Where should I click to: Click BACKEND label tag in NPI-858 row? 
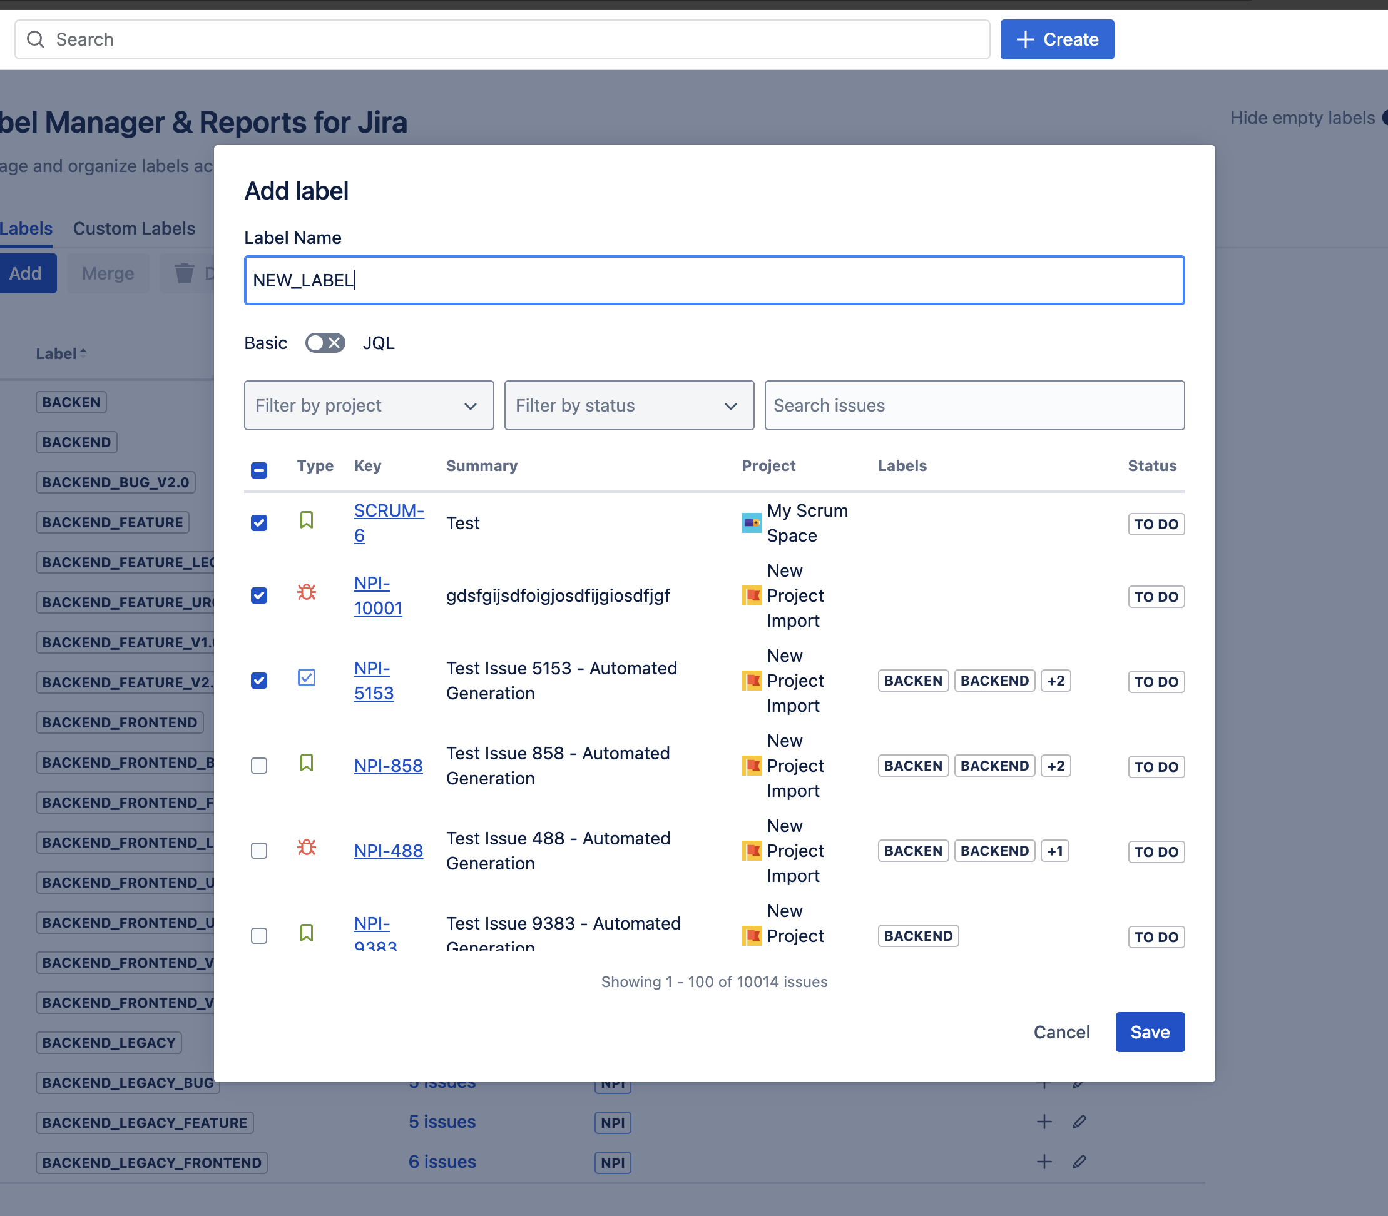pyautogui.click(x=994, y=766)
